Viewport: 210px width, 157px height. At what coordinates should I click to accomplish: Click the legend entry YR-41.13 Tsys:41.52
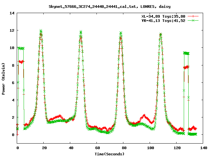163,21
